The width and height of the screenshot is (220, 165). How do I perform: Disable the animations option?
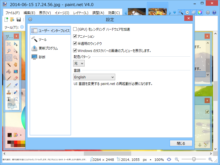75,36
